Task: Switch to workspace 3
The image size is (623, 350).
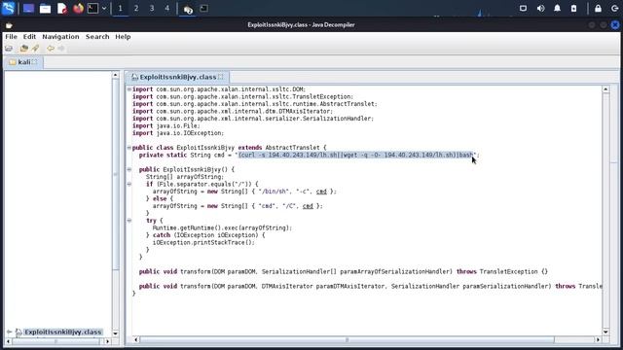Action: click(x=152, y=9)
